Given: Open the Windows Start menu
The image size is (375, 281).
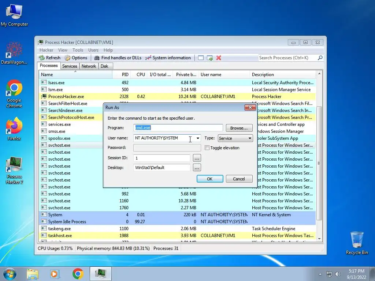Looking at the screenshot, I should click(10, 274).
